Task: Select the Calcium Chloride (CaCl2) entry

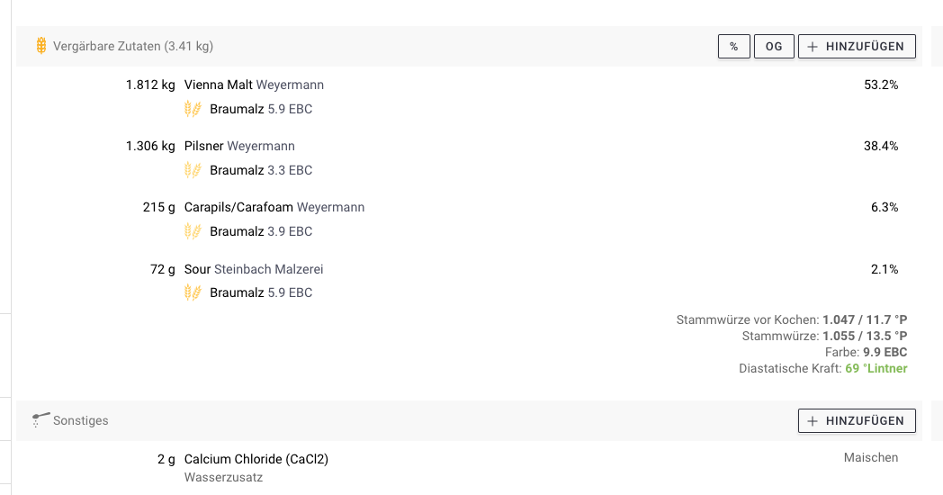Action: click(x=256, y=459)
